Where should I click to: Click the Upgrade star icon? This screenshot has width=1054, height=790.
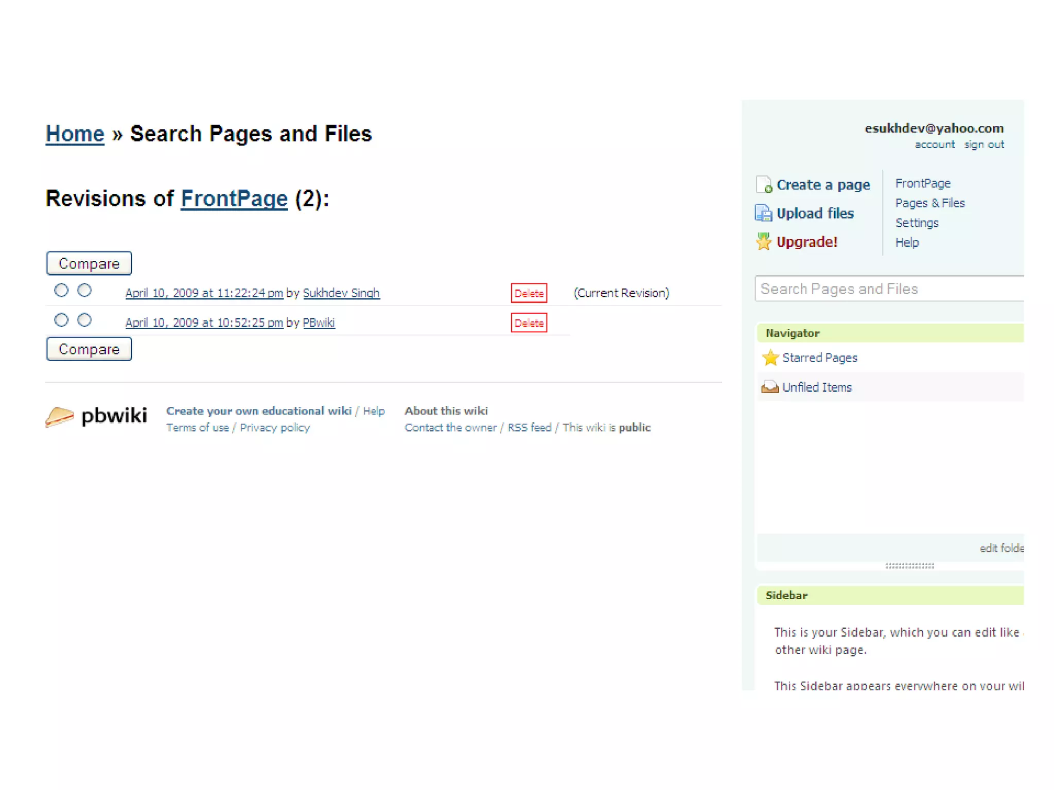coord(764,242)
